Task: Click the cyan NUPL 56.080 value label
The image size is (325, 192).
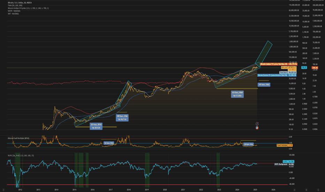Action: click(x=288, y=162)
